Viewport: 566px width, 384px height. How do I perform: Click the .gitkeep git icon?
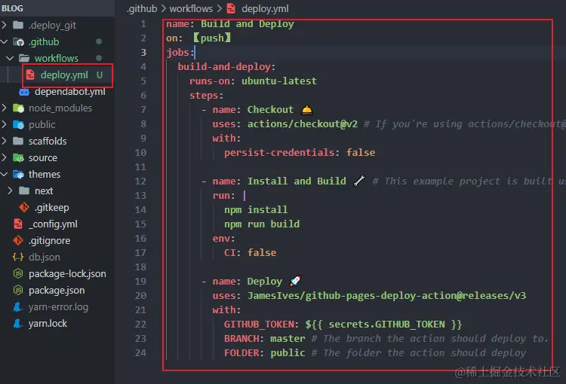coord(24,207)
